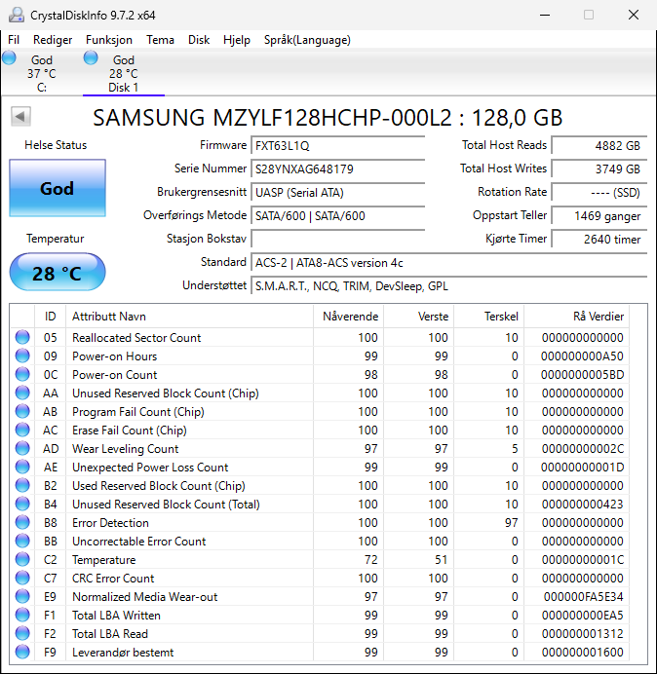This screenshot has height=674, width=657.
Task: Click status icon for Power-on Hours
Action: 22,356
